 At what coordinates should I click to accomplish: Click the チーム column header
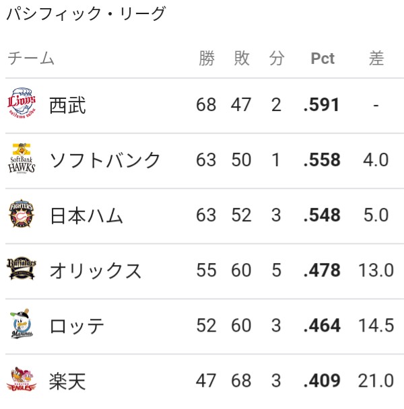pos(31,58)
